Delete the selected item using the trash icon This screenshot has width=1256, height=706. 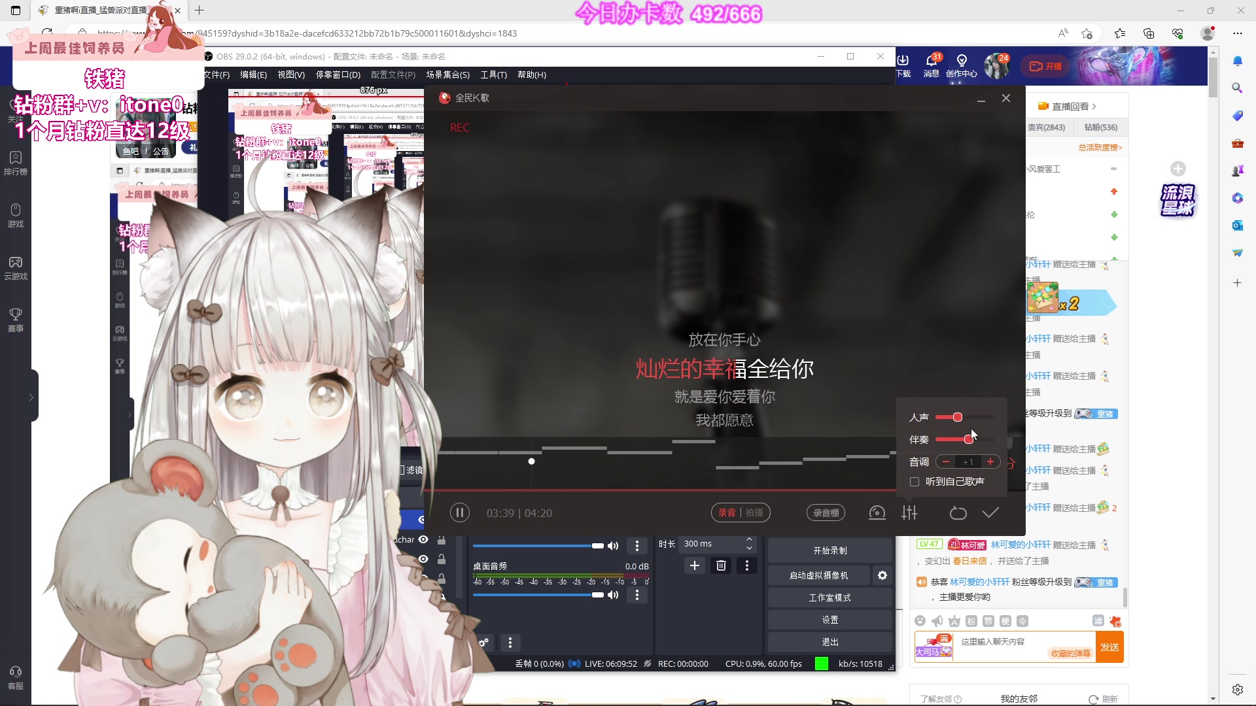(721, 565)
